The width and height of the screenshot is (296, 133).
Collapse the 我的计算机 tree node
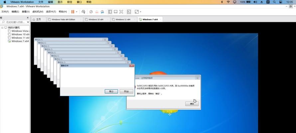(2, 28)
